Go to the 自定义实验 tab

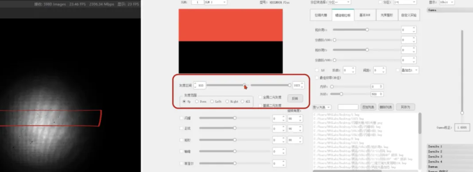click(x=409, y=16)
